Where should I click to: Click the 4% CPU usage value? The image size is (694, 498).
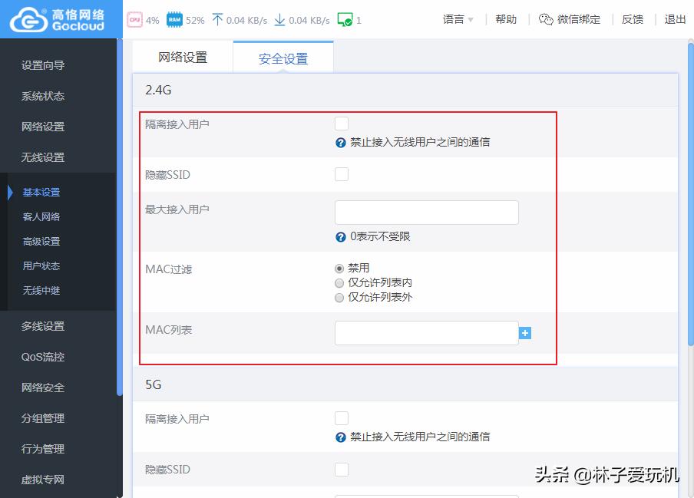(x=152, y=21)
